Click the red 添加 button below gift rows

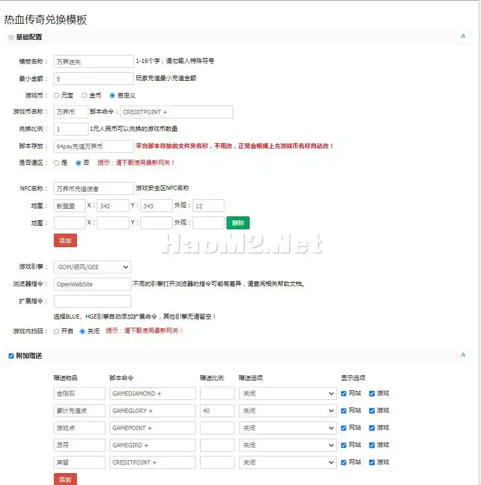65,479
